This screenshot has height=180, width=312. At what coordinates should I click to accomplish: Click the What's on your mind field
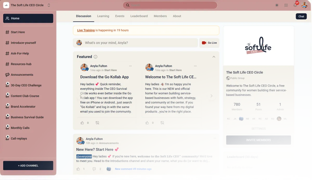[135, 43]
